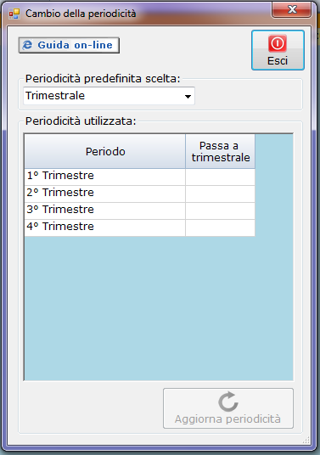
Task: Select the 4° Trimestre row
Action: [105, 227]
